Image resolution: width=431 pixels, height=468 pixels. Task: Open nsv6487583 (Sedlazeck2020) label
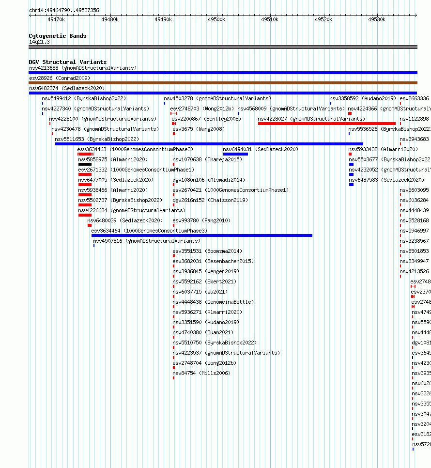386,180
